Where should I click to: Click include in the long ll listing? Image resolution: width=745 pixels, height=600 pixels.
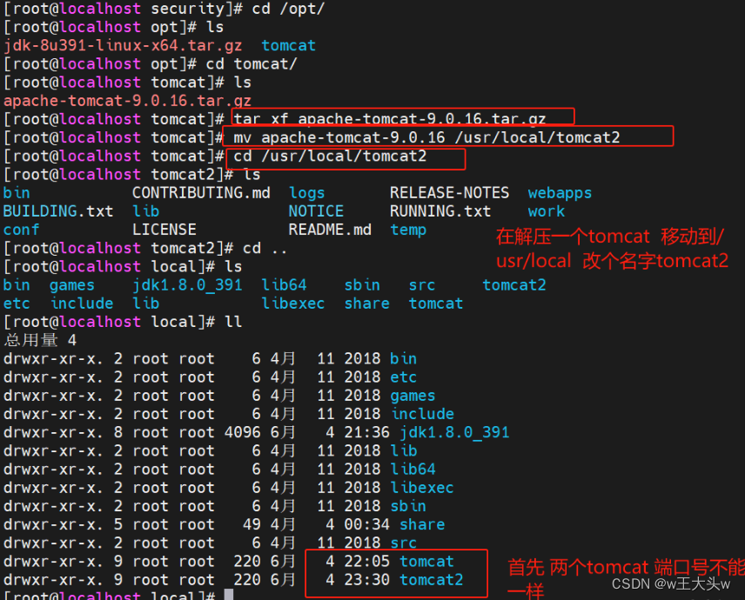tap(422, 414)
